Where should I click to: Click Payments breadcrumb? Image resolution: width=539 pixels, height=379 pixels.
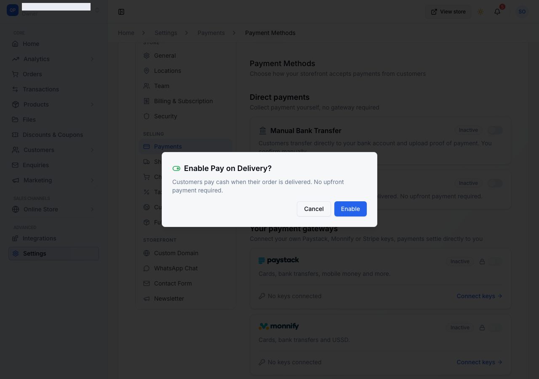pyautogui.click(x=211, y=33)
